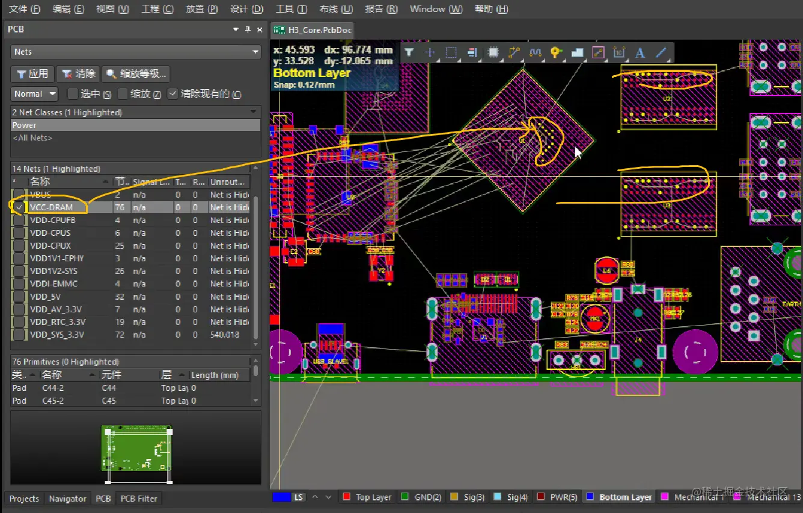Pin the PCB panel
This screenshot has height=513, width=803.
point(248,29)
